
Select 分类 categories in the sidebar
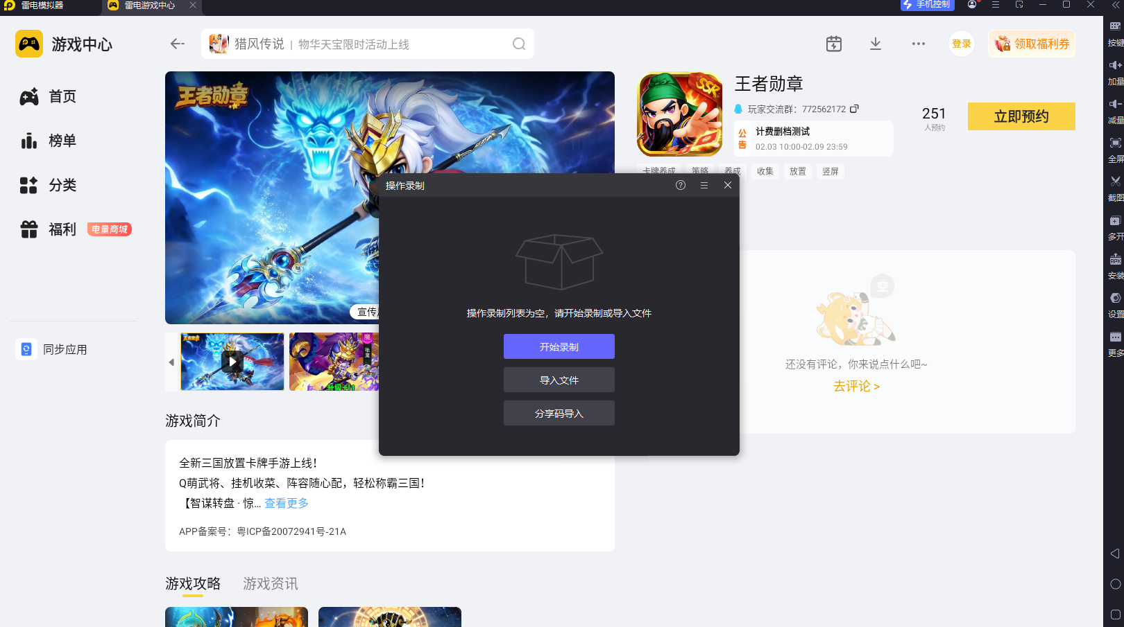49,185
